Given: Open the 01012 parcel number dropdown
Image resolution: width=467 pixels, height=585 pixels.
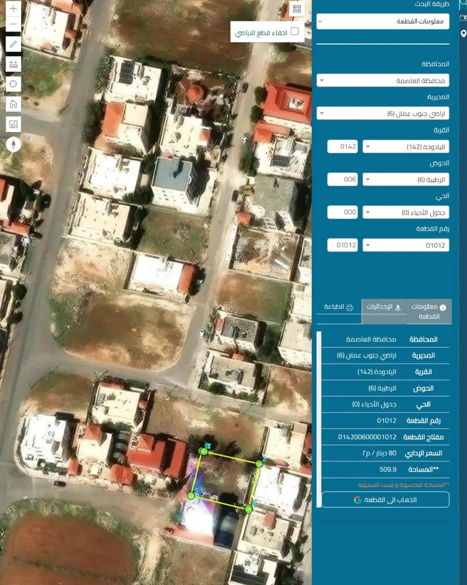Looking at the screenshot, I should (406, 245).
